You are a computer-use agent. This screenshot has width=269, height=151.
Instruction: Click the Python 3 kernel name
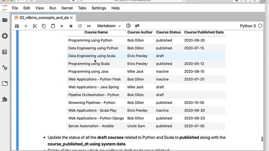[248, 26]
